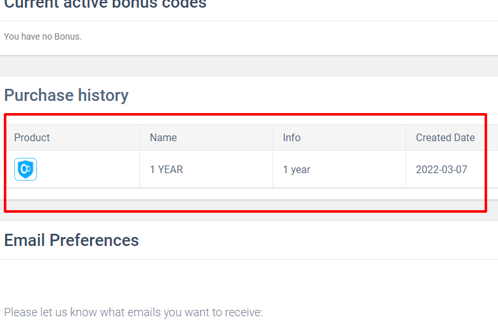The image size is (498, 329).
Task: Click the word 'Preferences' in the Email heading
Action: pos(94,240)
